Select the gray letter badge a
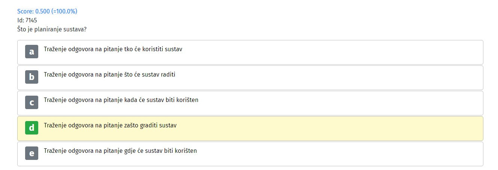 tap(31, 52)
